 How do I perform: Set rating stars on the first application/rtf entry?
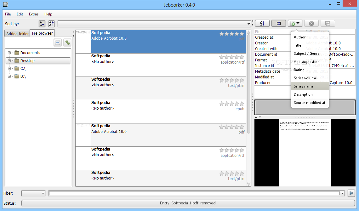click(x=232, y=57)
